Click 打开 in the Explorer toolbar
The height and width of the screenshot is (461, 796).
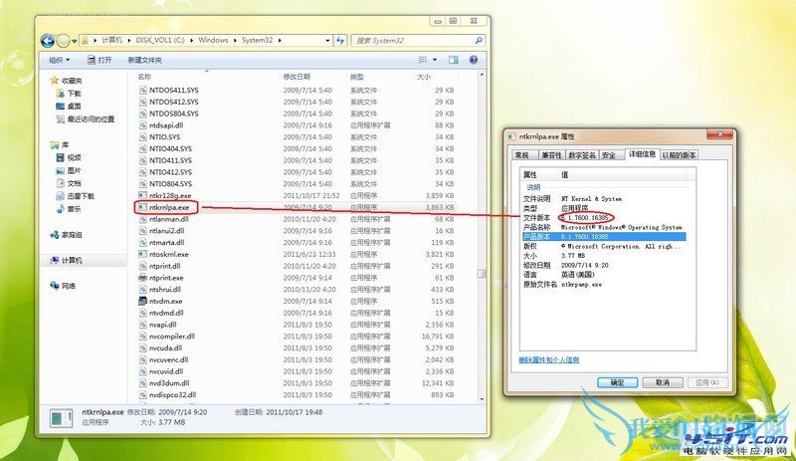(99, 60)
